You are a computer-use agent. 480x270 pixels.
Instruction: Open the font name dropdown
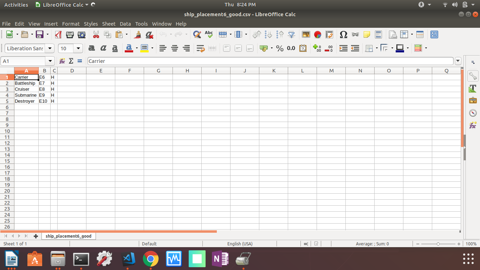tap(50, 48)
